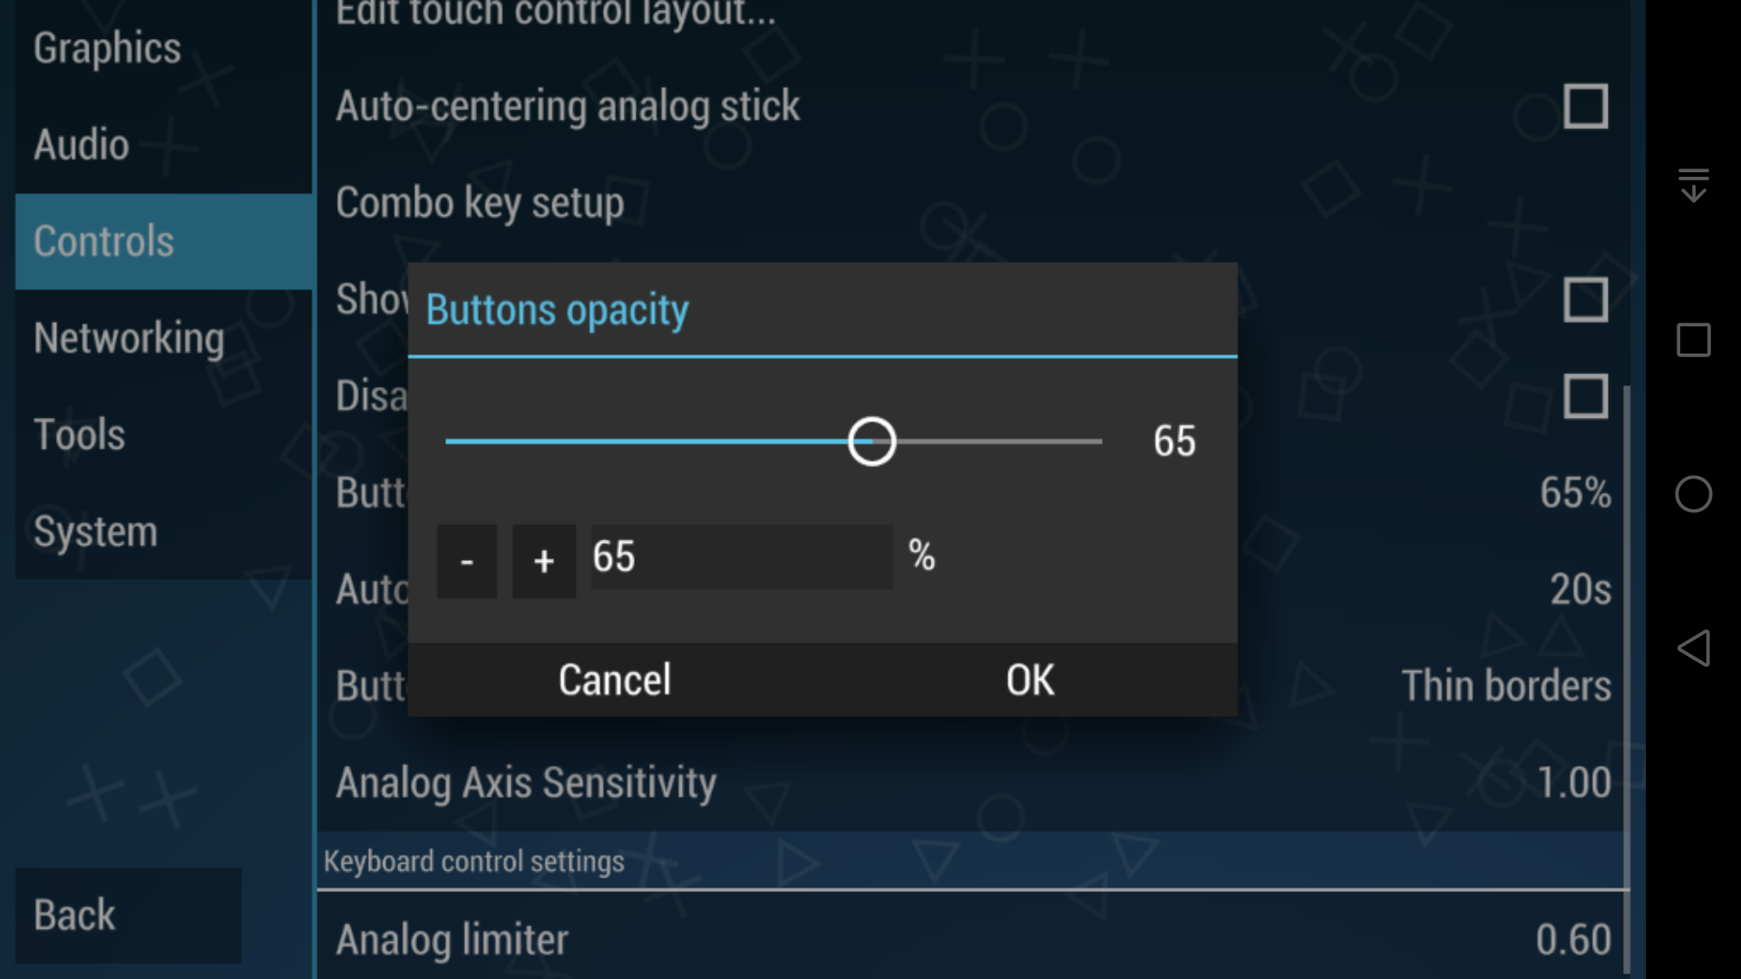Image resolution: width=1741 pixels, height=979 pixels.
Task: Select the Networking tab
Action: (x=129, y=338)
